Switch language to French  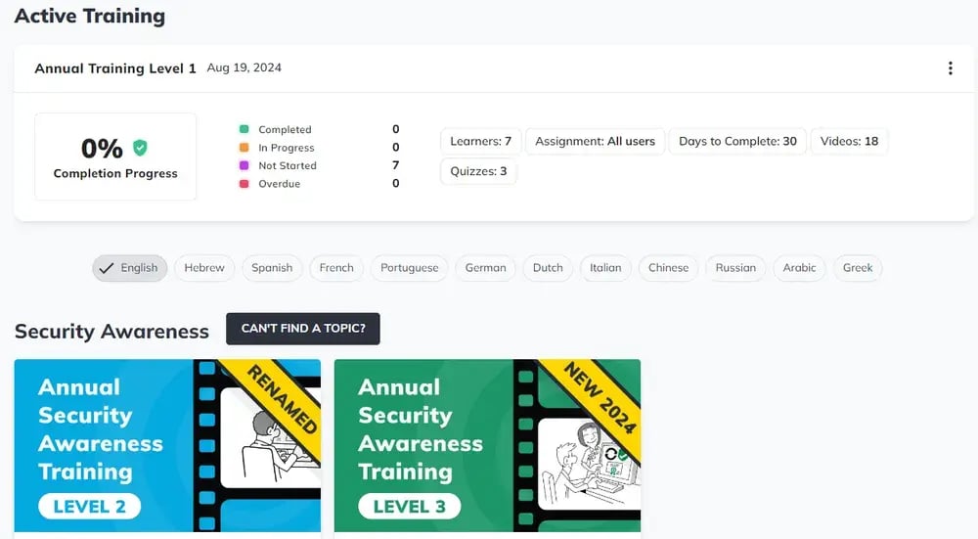pyautogui.click(x=336, y=268)
